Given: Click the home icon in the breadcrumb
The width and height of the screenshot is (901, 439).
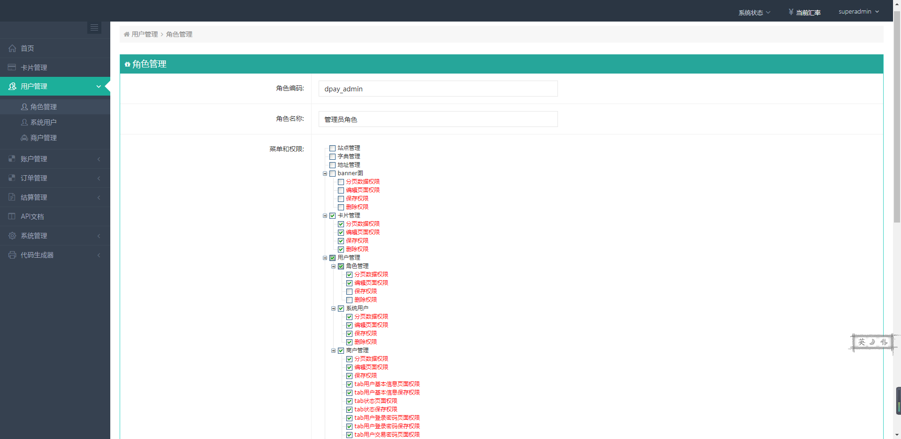Looking at the screenshot, I should point(127,34).
